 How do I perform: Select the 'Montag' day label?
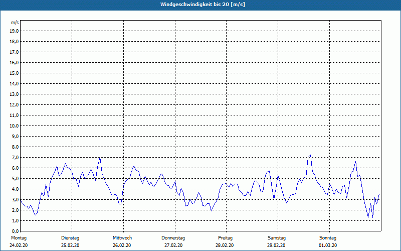19,238
